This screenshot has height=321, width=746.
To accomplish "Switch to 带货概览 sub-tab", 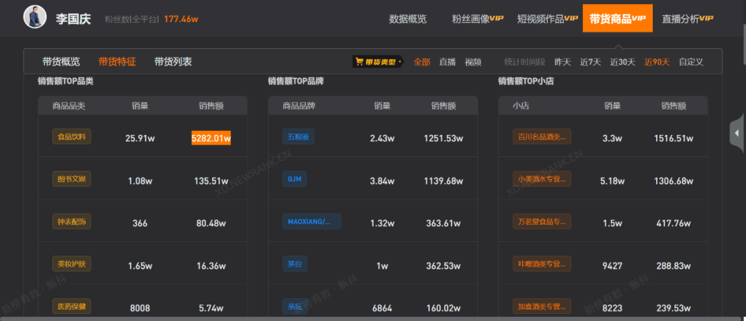I will [61, 61].
